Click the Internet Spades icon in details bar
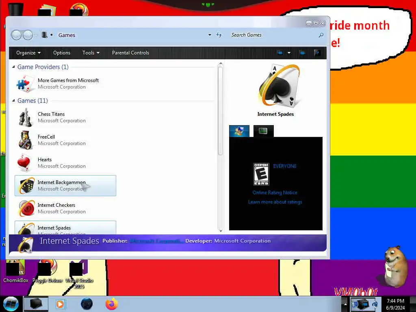 pos(26,244)
